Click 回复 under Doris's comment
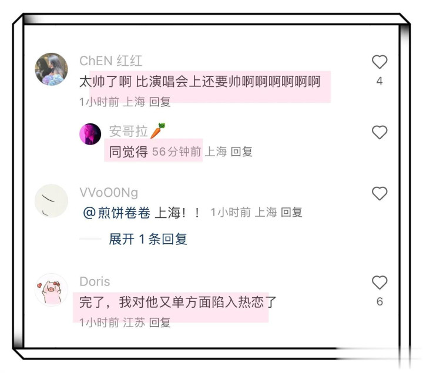Image resolution: width=423 pixels, height=373 pixels. click(x=160, y=322)
